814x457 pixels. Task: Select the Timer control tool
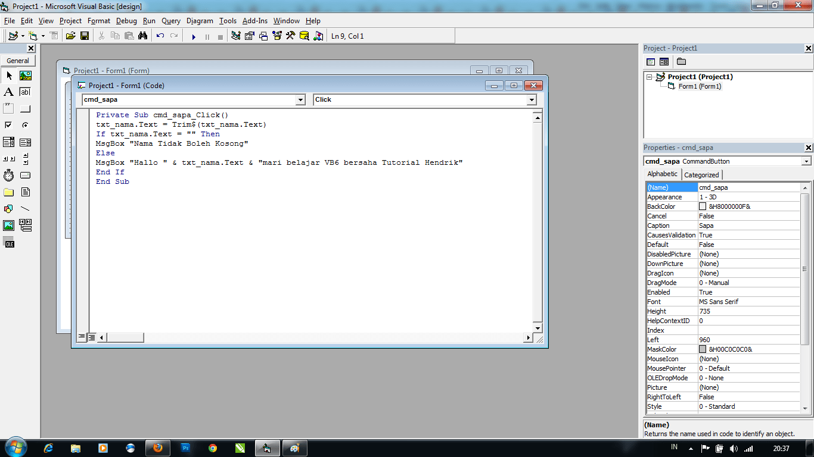coord(9,176)
